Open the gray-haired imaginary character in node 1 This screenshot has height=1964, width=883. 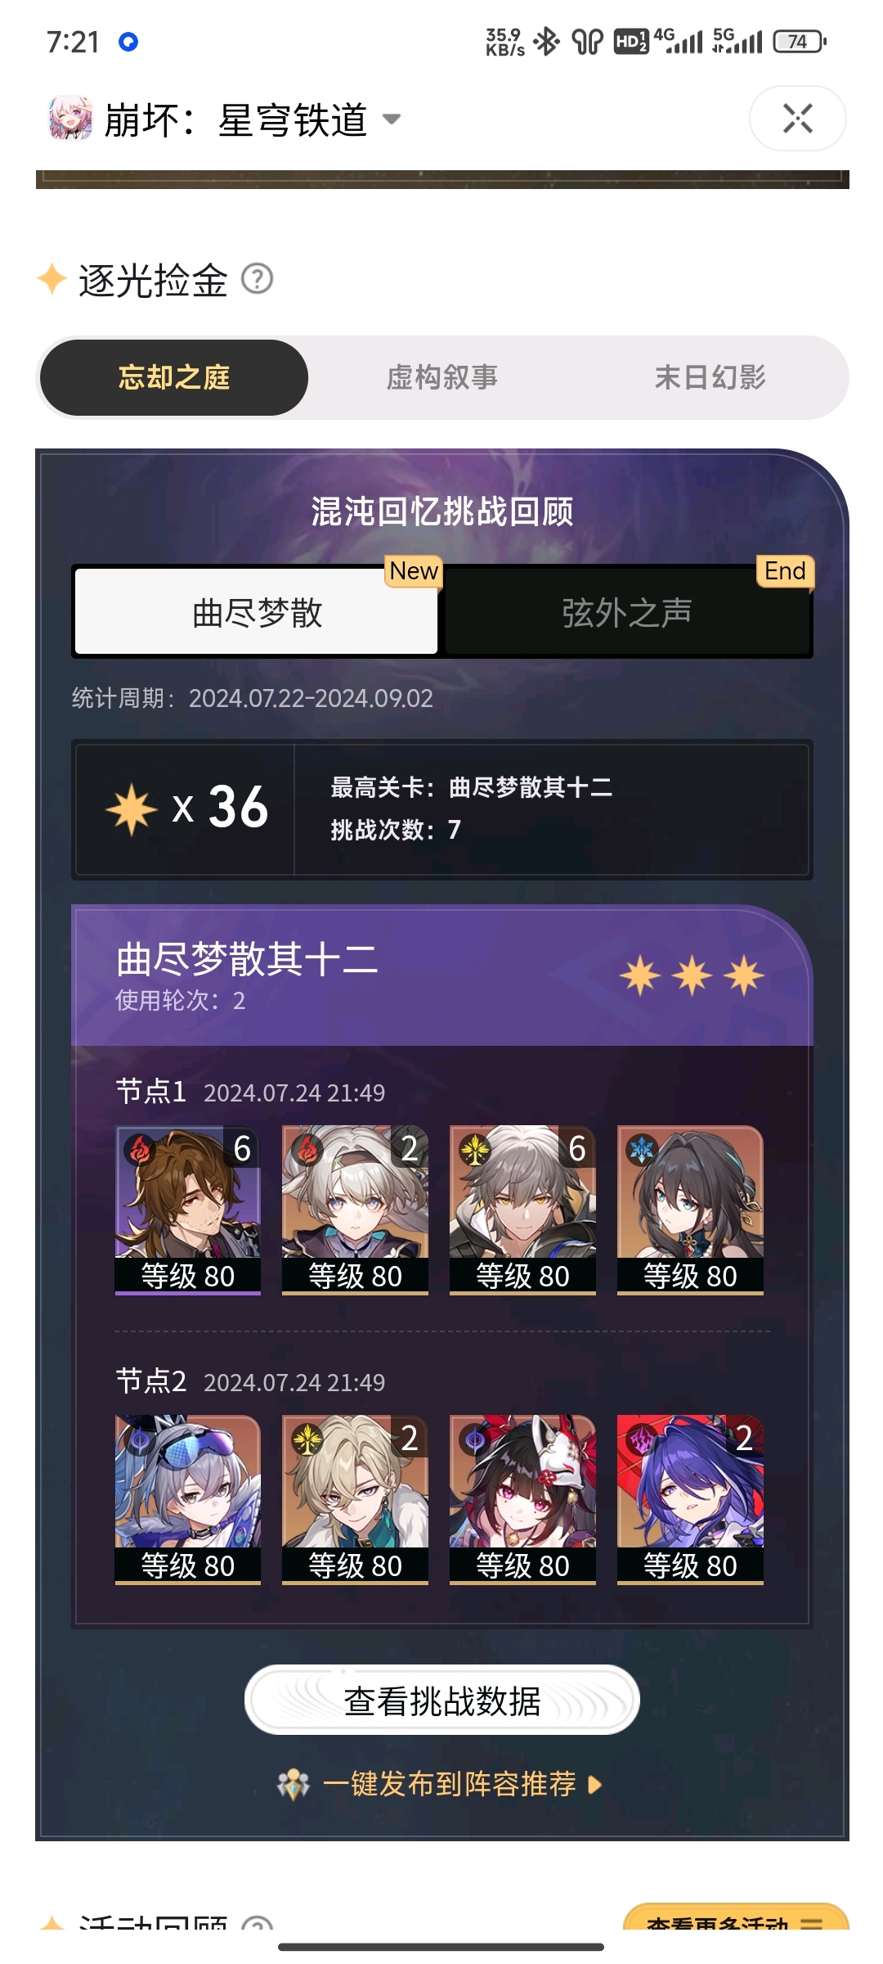[522, 1210]
